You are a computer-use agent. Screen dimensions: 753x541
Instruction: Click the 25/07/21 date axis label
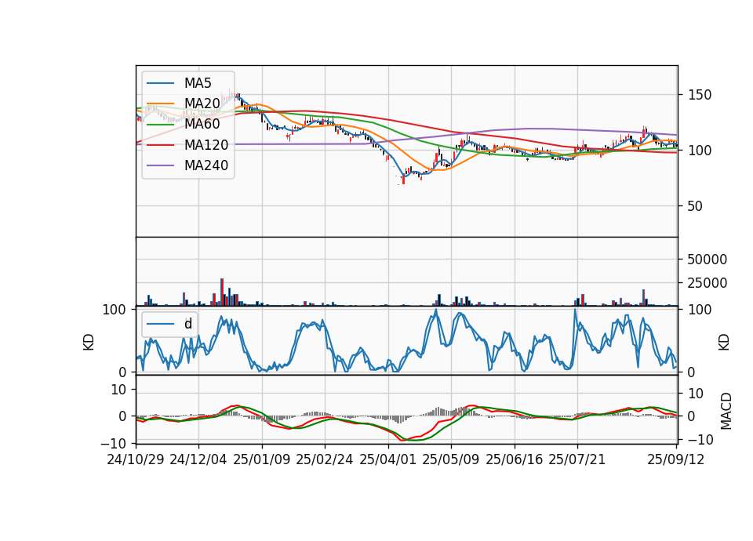click(x=577, y=459)
